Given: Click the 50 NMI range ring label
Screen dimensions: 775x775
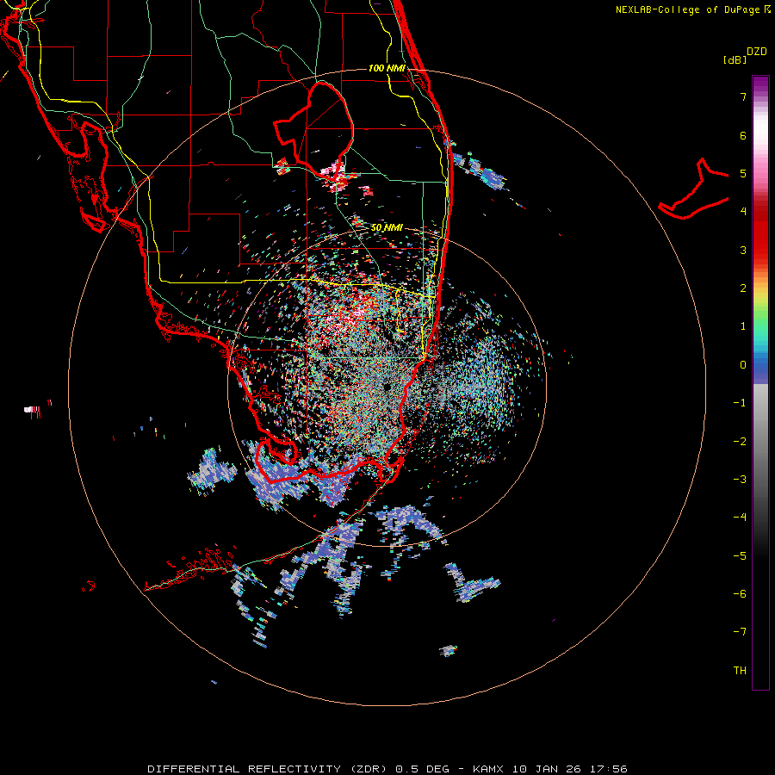Looking at the screenshot, I should coord(387,228).
